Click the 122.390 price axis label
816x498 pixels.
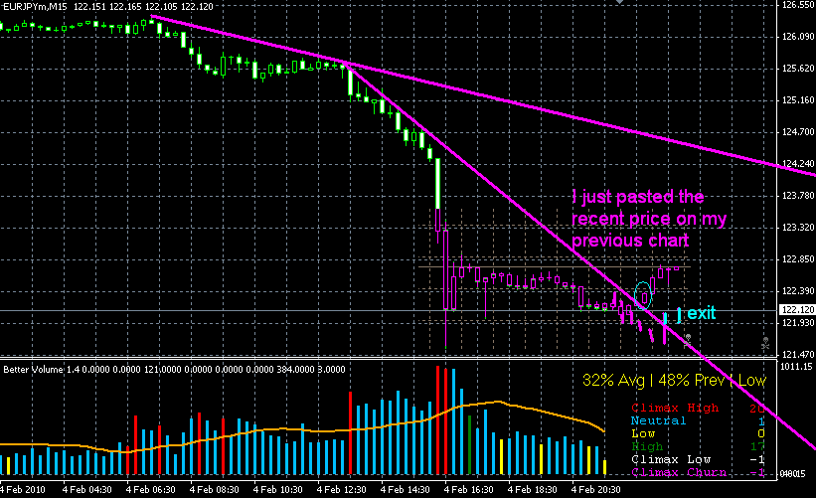(797, 291)
